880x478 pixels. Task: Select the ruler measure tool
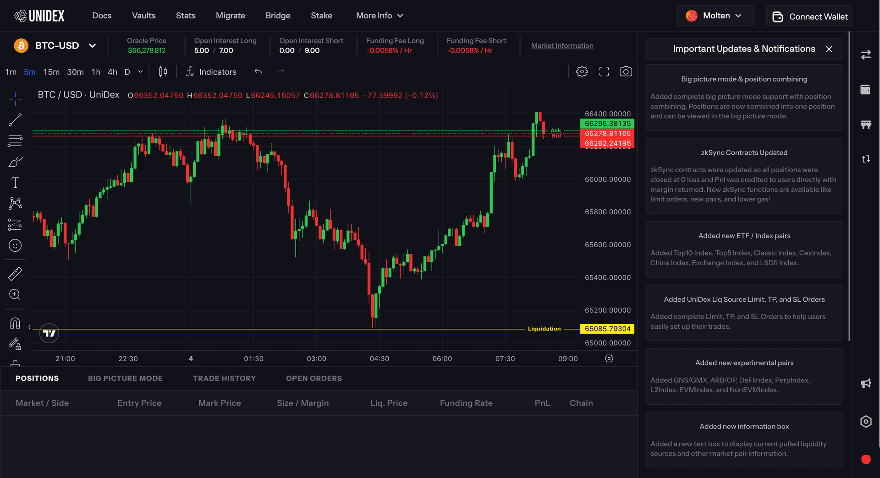(15, 274)
